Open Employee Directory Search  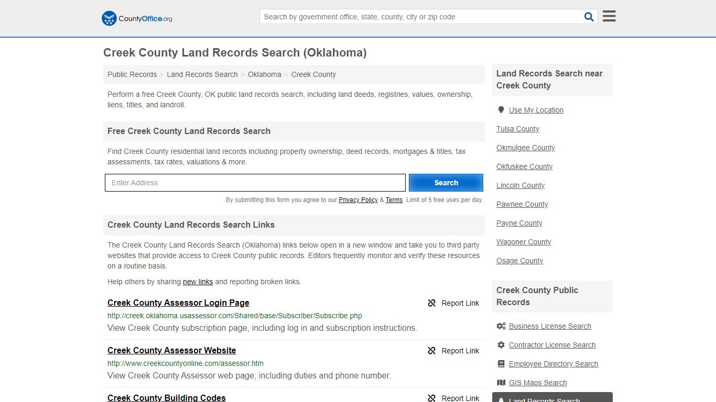[x=554, y=364]
